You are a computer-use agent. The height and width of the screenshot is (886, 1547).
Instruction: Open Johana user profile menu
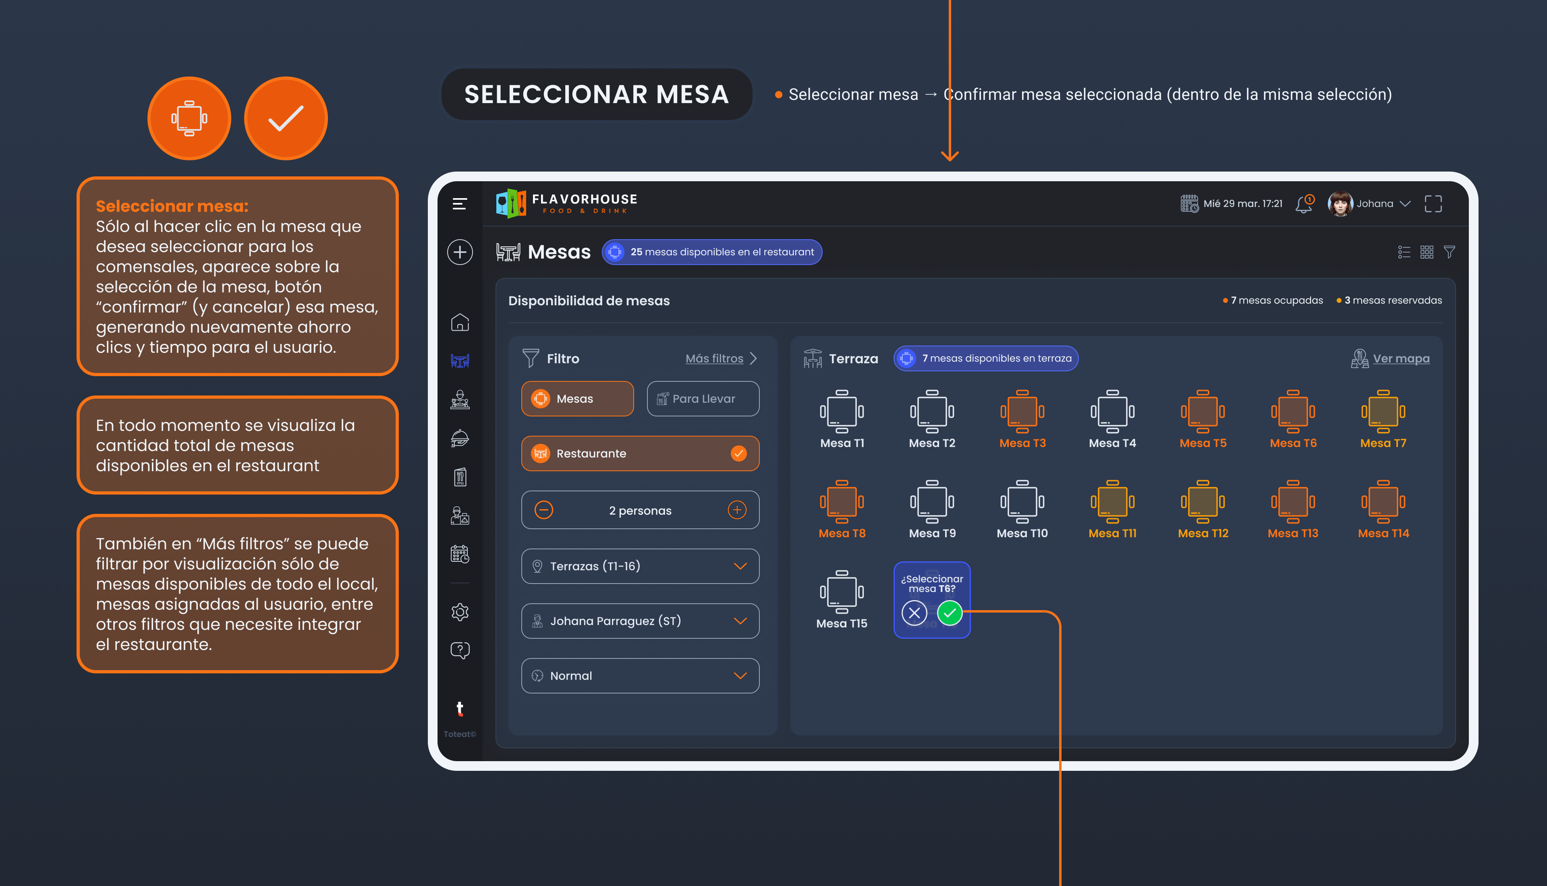(1374, 204)
